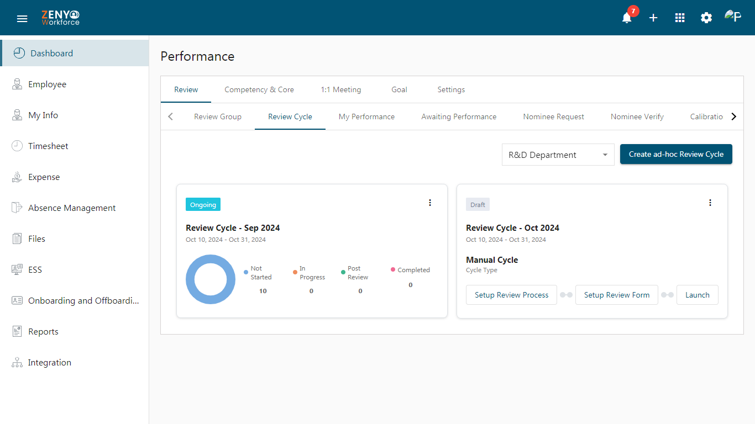Switch to the Competency & Core tab
This screenshot has width=755, height=424.
(259, 89)
